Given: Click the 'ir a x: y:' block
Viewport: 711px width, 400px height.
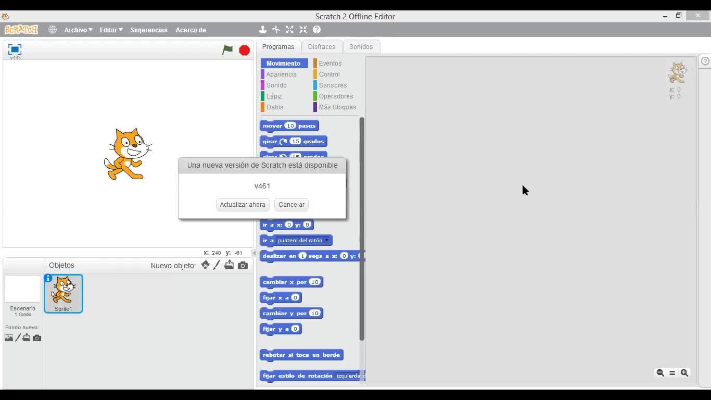Looking at the screenshot, I should point(286,224).
